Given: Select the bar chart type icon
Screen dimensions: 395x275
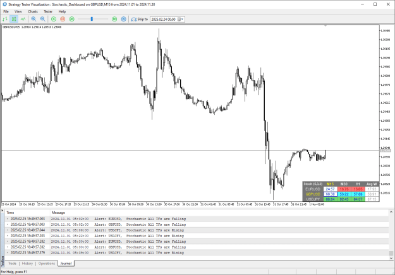Looking at the screenshot, I should tap(5, 19).
